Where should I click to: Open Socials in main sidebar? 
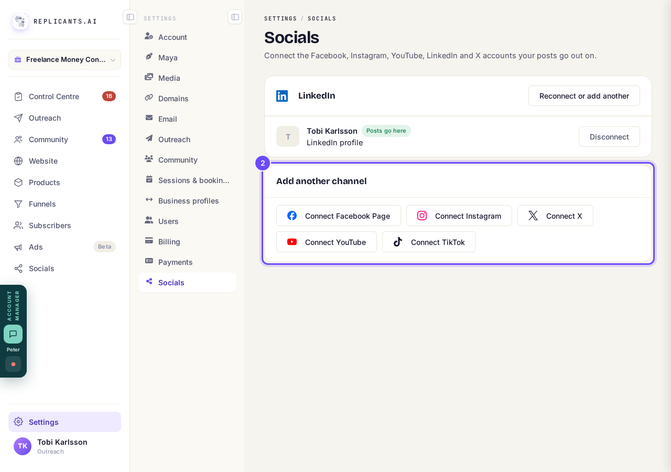(64, 269)
